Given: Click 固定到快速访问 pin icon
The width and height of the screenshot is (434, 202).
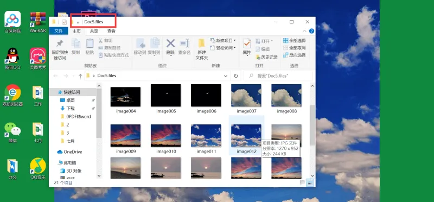Looking at the screenshot, I should [60, 43].
